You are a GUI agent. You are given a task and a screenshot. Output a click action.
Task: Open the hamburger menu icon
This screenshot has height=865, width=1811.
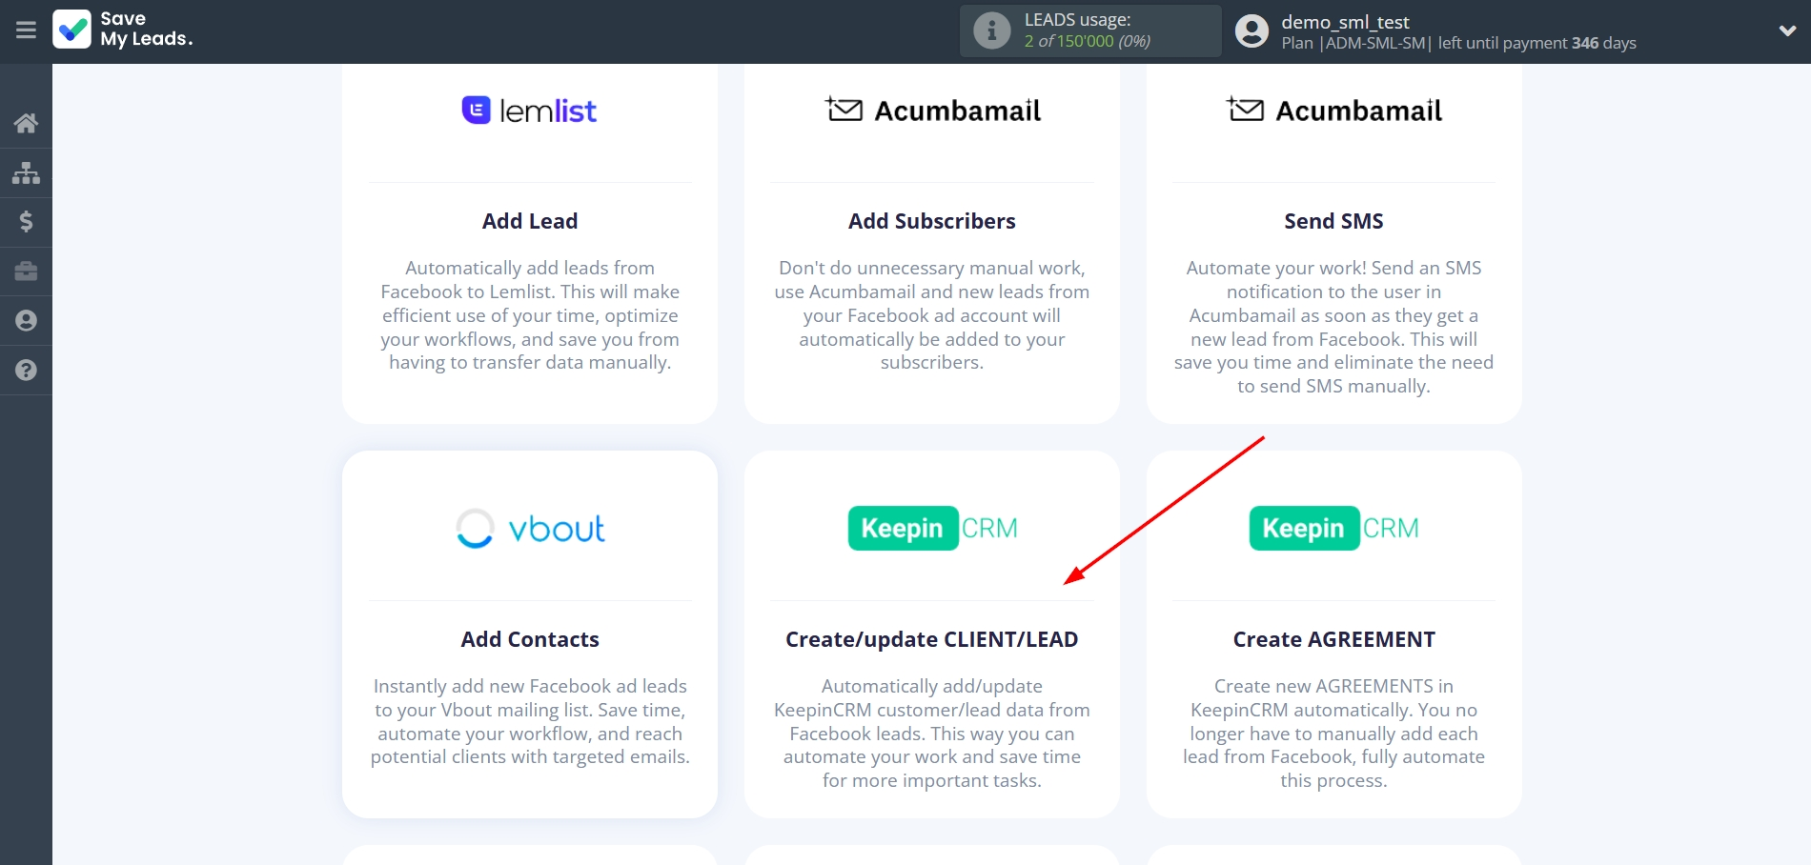(x=26, y=30)
